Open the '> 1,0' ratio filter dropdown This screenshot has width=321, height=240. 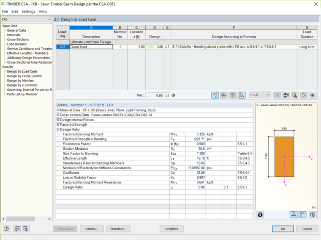pos(259,95)
